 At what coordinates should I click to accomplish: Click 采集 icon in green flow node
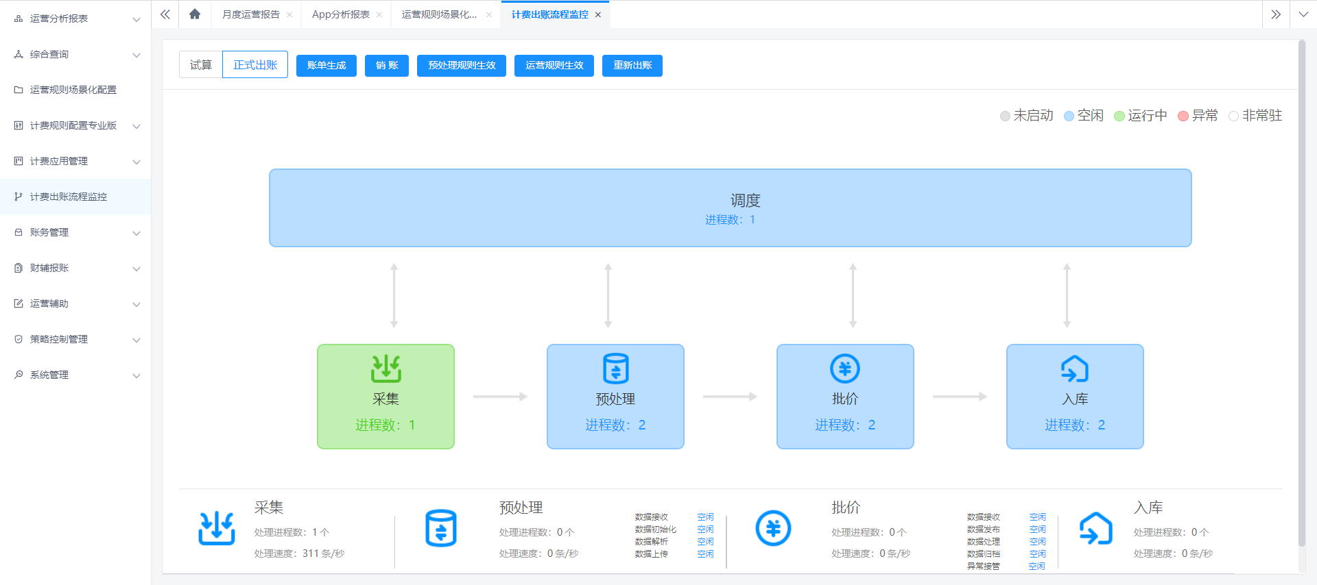386,369
